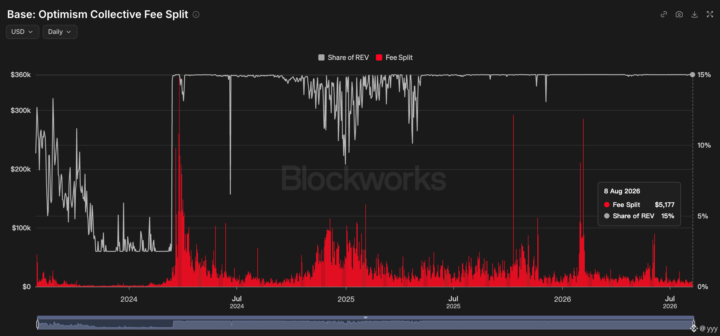This screenshot has width=720, height=336.
Task: Take a chart screenshot with the camera icon
Action: click(x=679, y=14)
